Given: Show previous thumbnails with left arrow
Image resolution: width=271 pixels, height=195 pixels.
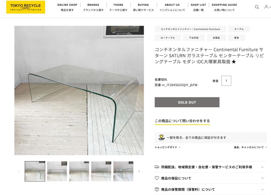Looking at the screenshot, I should pyautogui.click(x=19, y=171).
